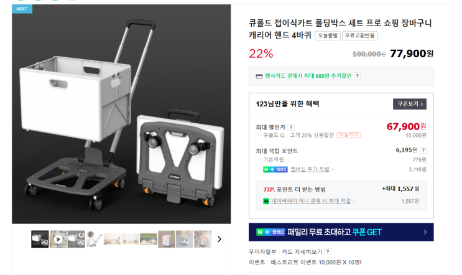Click the 무이자할부 link
Screen dimensions: 462x275
coord(262,252)
